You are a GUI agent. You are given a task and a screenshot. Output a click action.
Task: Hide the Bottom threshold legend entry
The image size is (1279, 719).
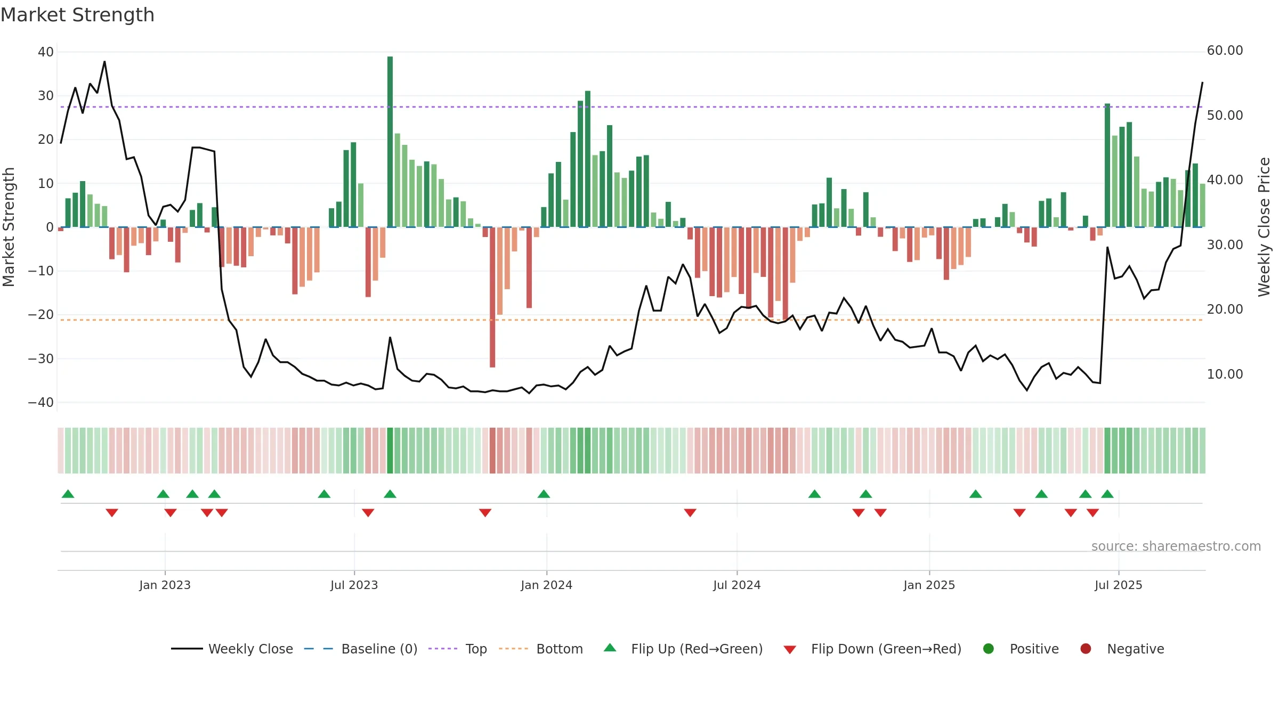[x=541, y=649]
